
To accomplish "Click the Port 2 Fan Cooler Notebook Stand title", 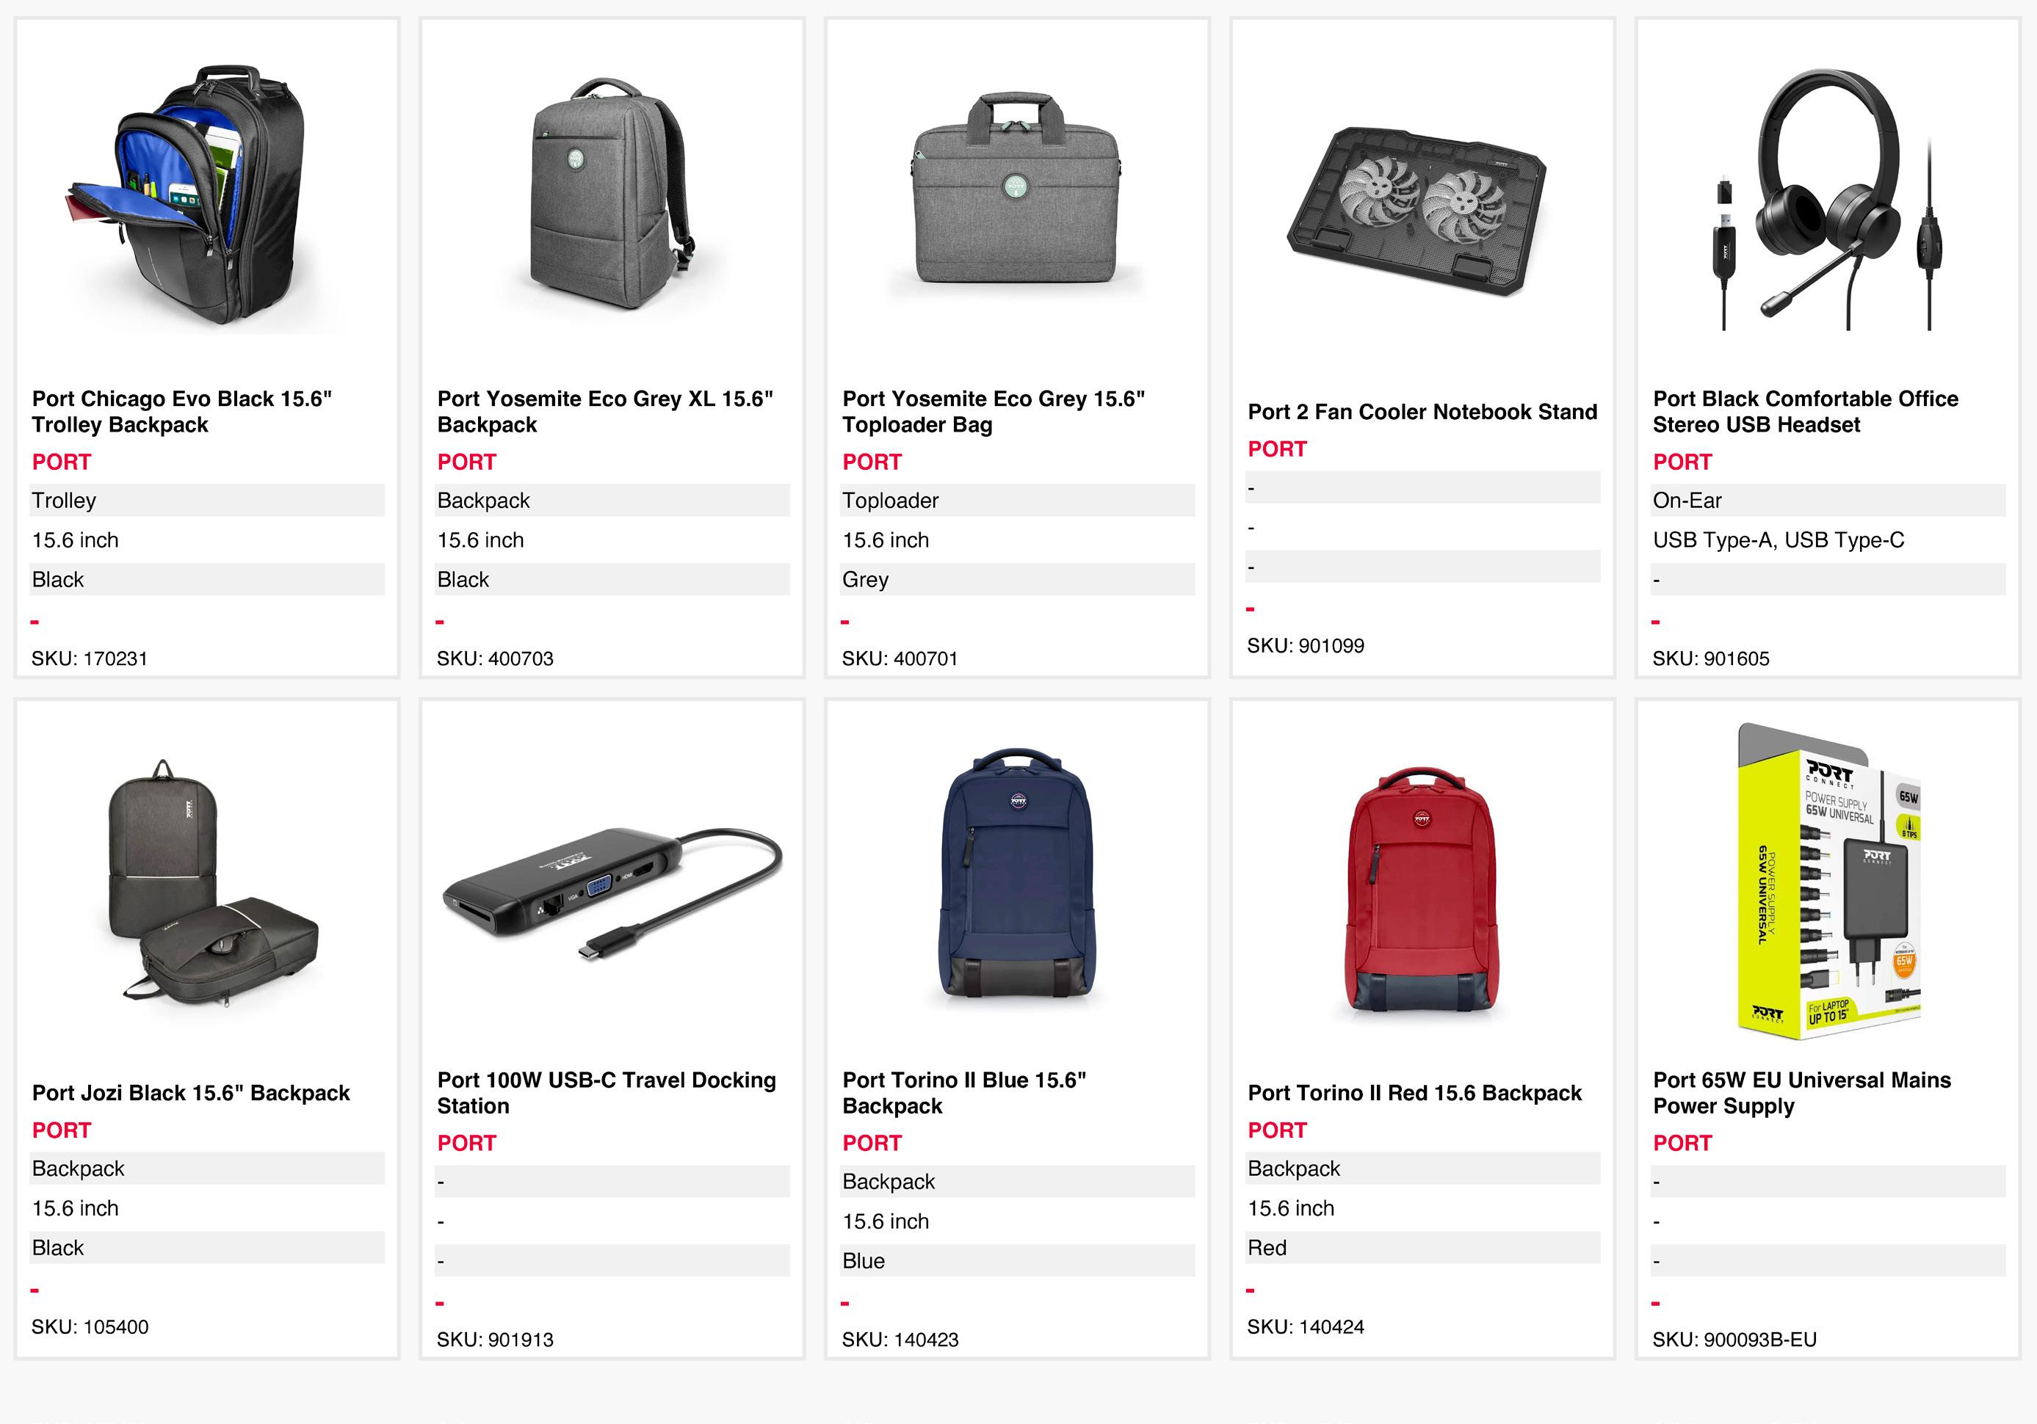I will [1422, 413].
